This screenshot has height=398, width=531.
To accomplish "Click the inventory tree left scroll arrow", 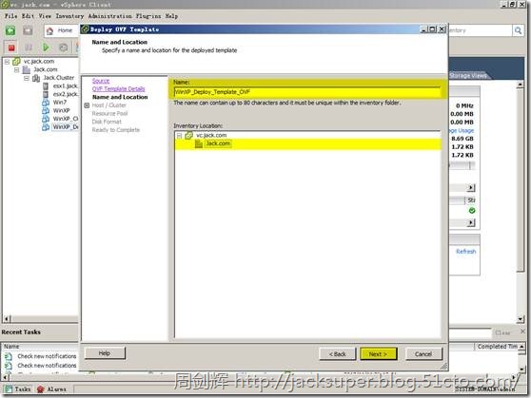I will (7, 319).
